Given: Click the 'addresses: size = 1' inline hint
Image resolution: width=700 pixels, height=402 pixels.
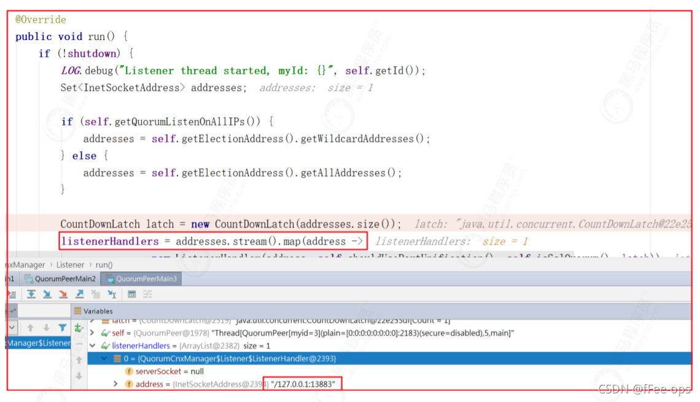Looking at the screenshot, I should (x=316, y=88).
